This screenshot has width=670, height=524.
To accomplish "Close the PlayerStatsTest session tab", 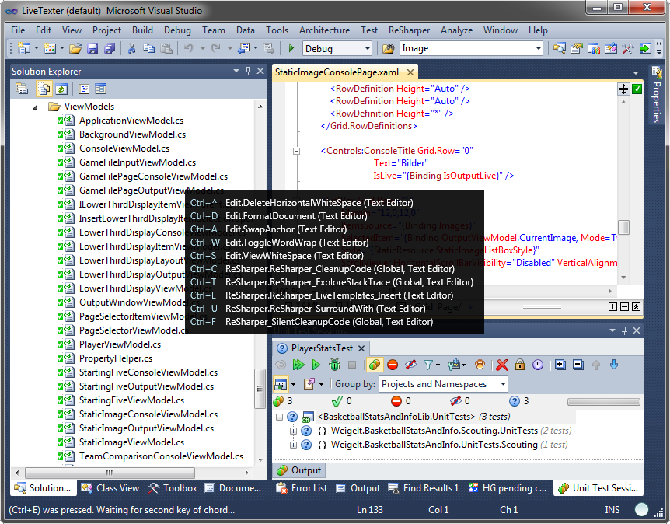I will pos(361,348).
